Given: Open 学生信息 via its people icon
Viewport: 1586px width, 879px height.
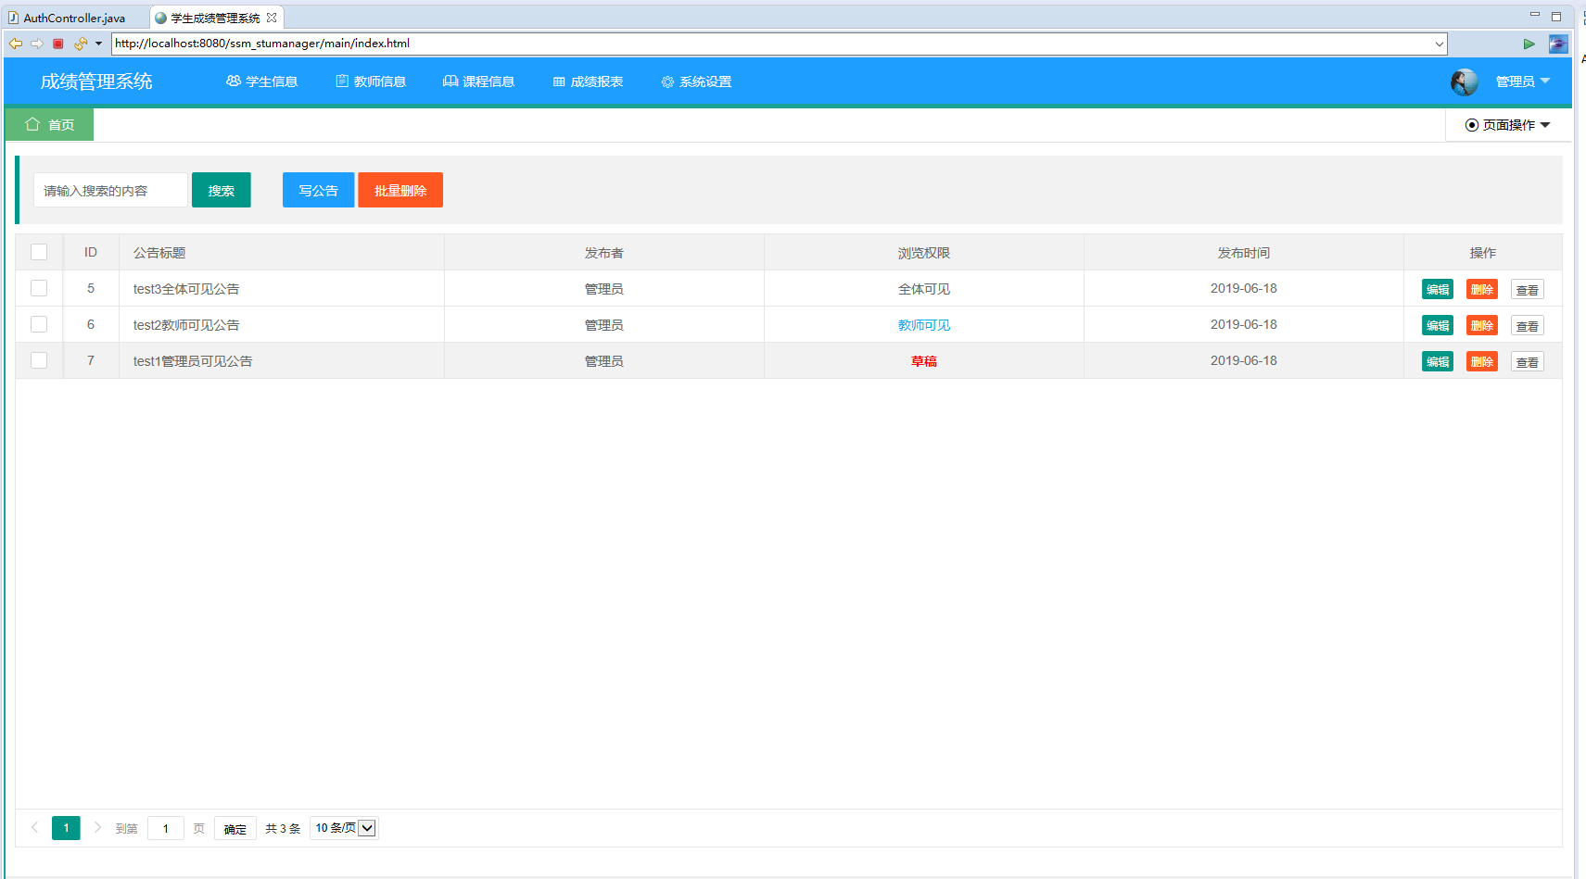Looking at the screenshot, I should (x=233, y=82).
